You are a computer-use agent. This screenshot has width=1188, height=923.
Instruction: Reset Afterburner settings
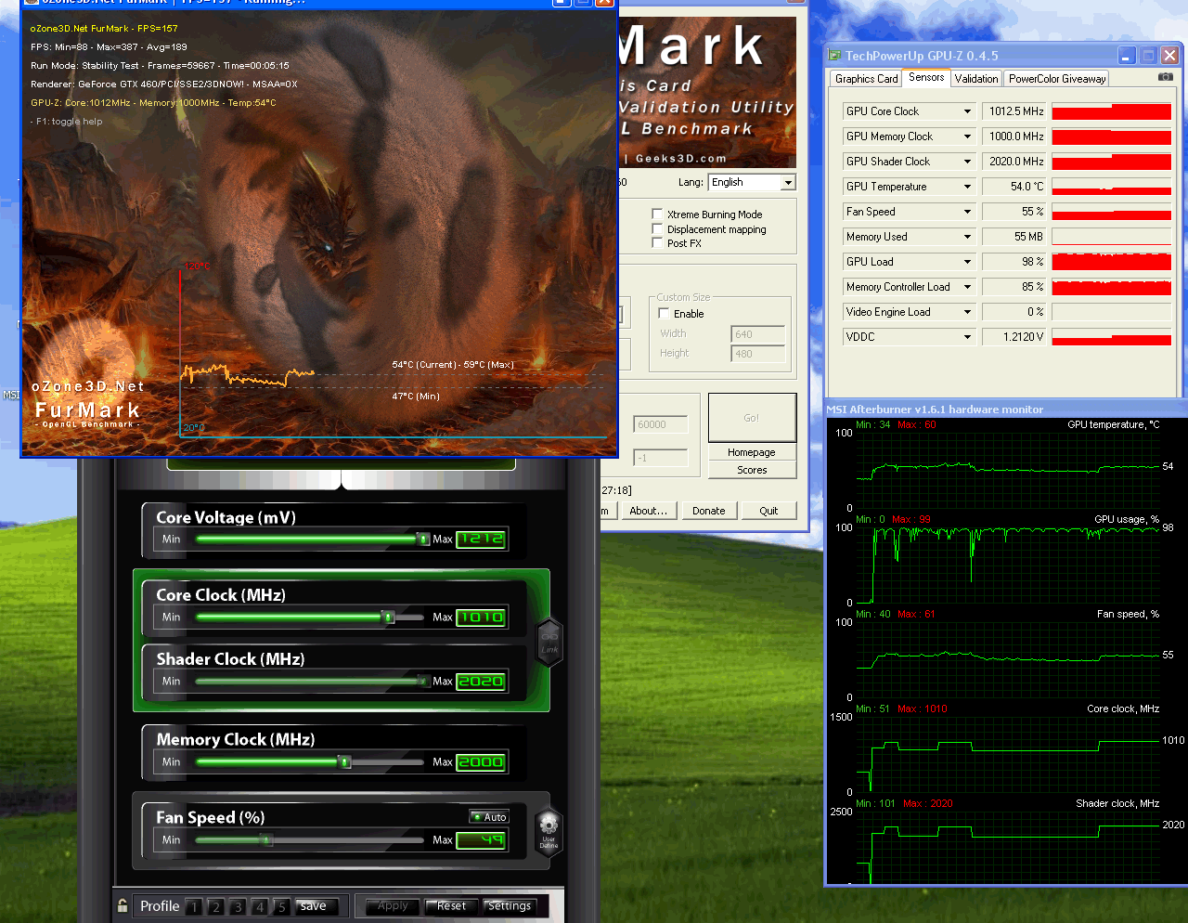click(452, 906)
